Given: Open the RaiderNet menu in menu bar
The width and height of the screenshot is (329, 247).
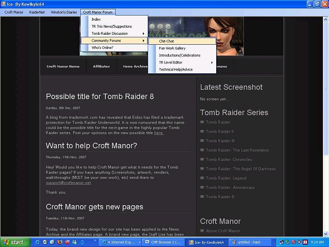Looking at the screenshot, I should point(37,12).
